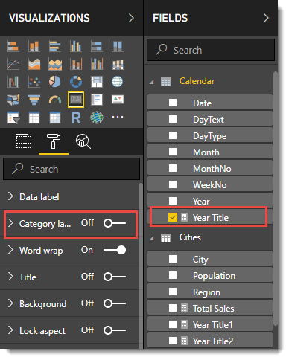Expand the Lock aspect section chevron
This screenshot has height=360, width=289.
10,330
